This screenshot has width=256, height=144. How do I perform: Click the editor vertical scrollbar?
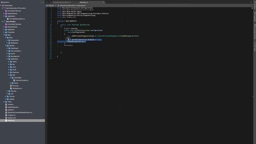252,75
